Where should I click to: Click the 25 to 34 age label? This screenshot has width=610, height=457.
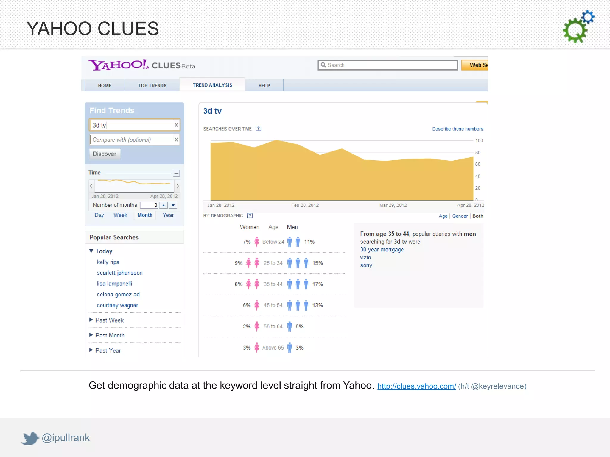click(x=273, y=263)
